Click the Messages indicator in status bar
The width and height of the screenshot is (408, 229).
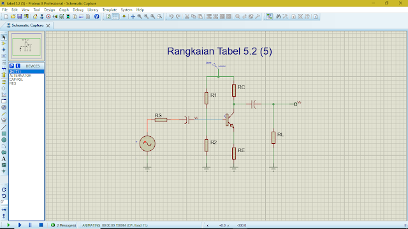click(x=64, y=225)
